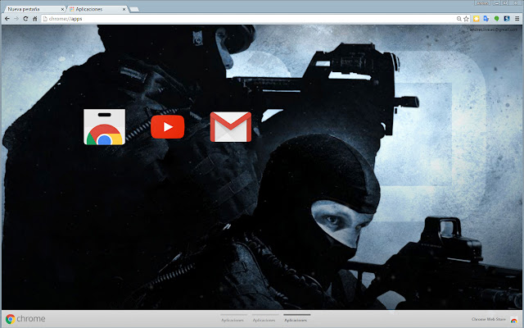Open the Chrome hamburger menu
Image resolution: width=524 pixels, height=328 pixels.
pyautogui.click(x=516, y=18)
